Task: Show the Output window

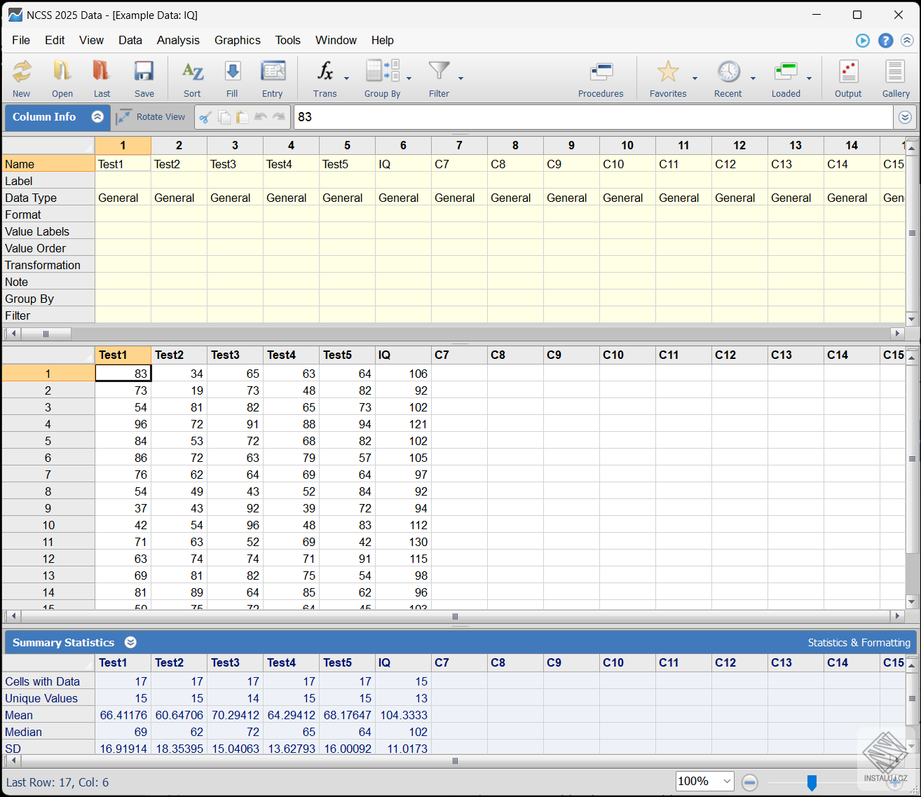Action: click(848, 78)
